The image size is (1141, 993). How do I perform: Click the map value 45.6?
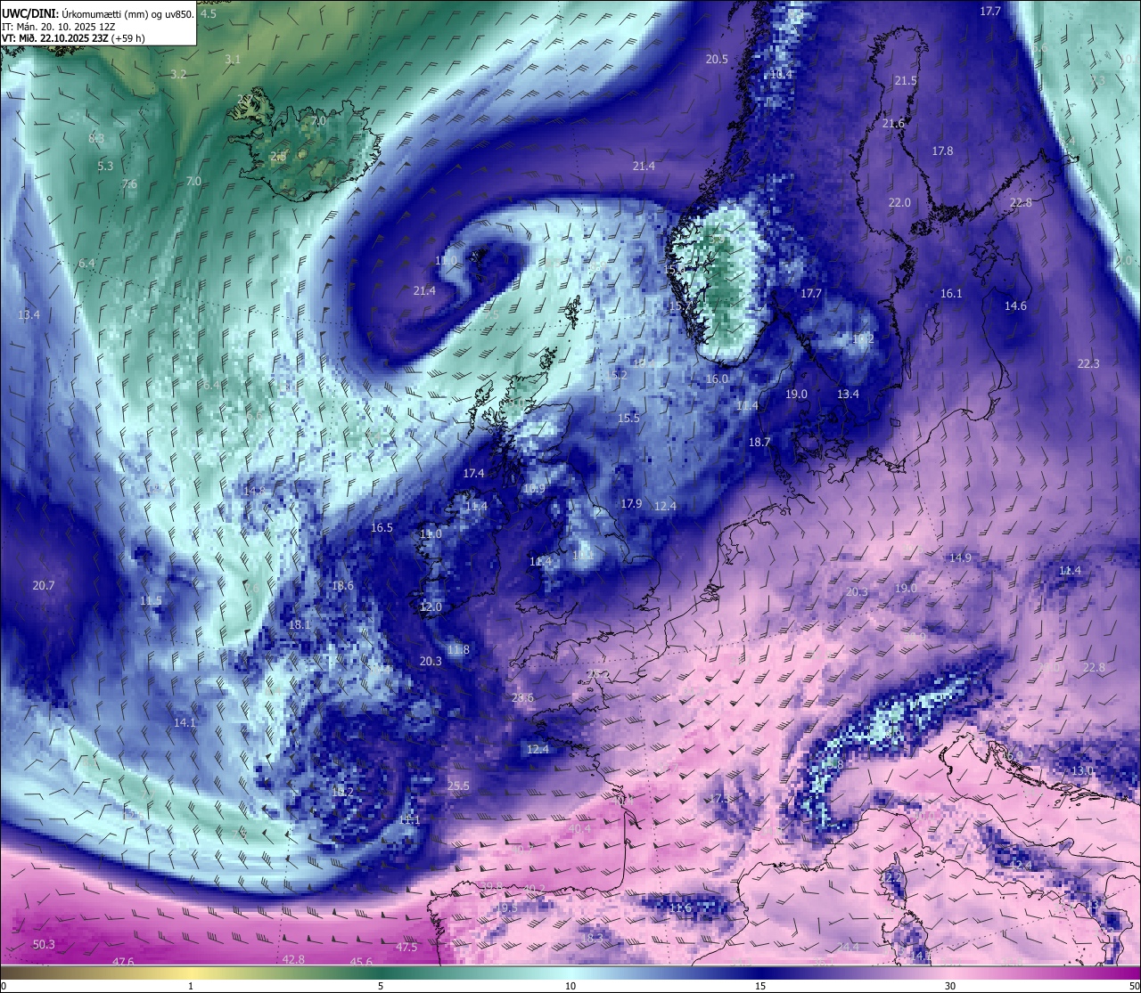(361, 962)
